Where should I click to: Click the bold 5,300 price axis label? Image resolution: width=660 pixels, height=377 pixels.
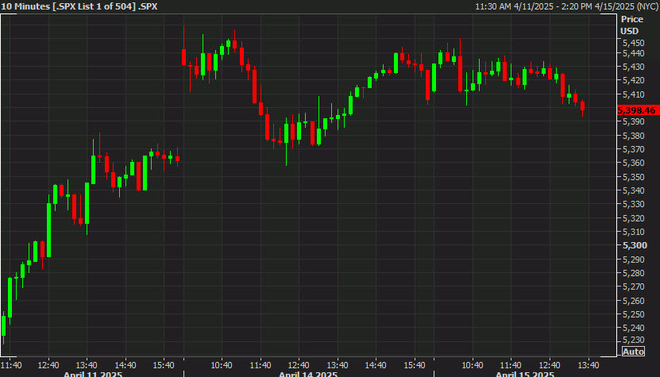pyautogui.click(x=635, y=245)
